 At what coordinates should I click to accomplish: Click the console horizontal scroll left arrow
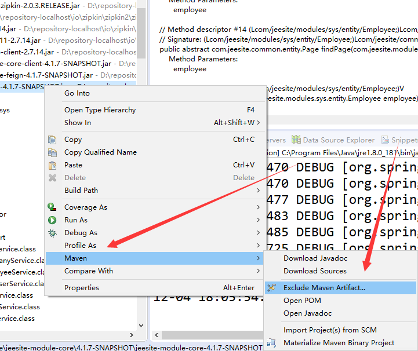[x=157, y=335]
